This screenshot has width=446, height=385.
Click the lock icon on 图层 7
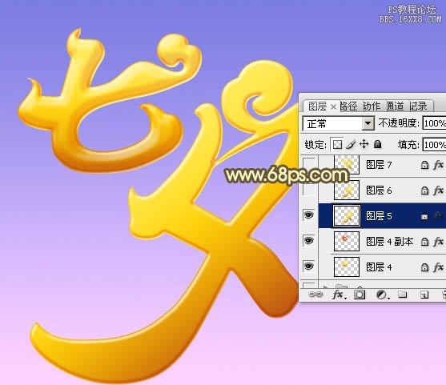424,165
